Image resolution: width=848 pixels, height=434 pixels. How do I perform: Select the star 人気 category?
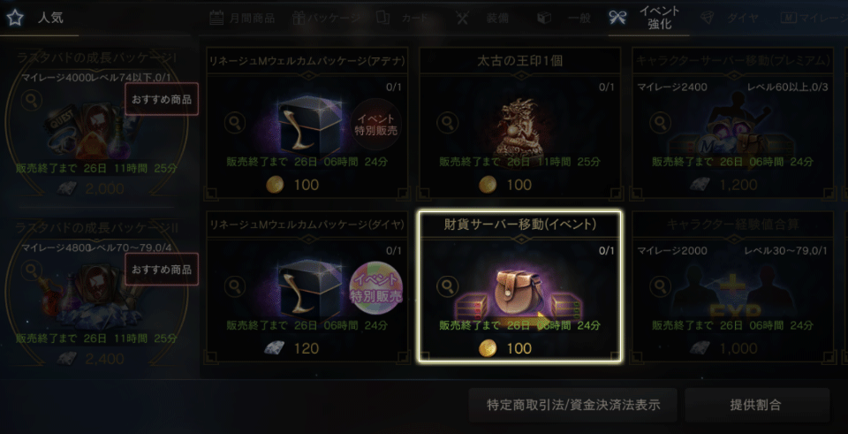[37, 18]
